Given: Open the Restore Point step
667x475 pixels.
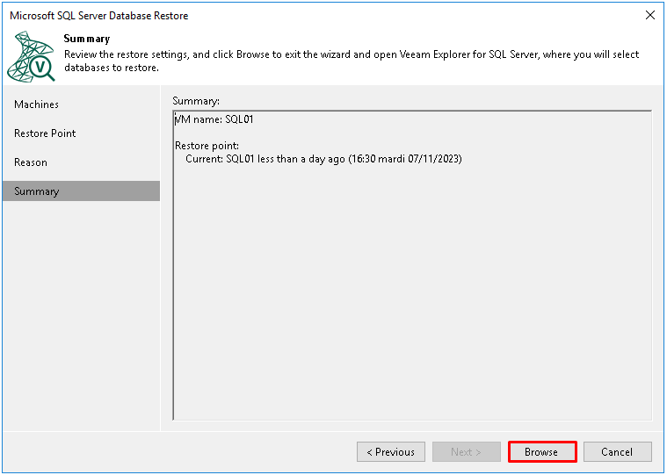Looking at the screenshot, I should pos(45,133).
